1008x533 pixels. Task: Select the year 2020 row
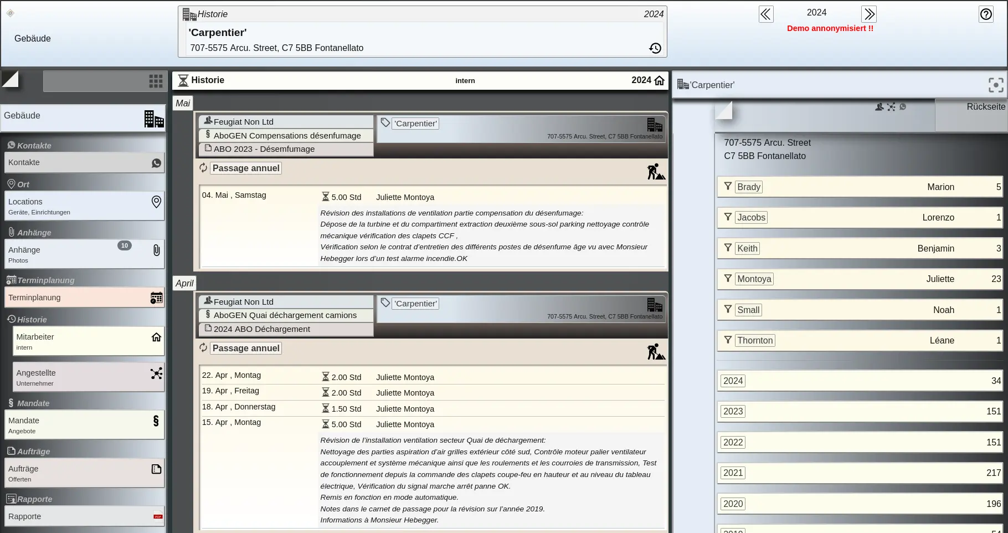[x=861, y=504]
